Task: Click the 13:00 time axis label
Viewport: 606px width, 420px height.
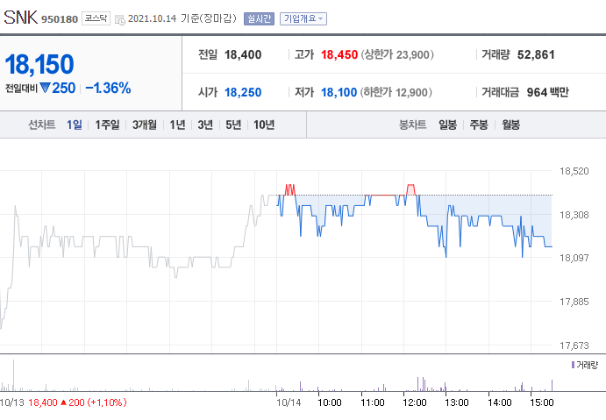Action: tap(456, 403)
